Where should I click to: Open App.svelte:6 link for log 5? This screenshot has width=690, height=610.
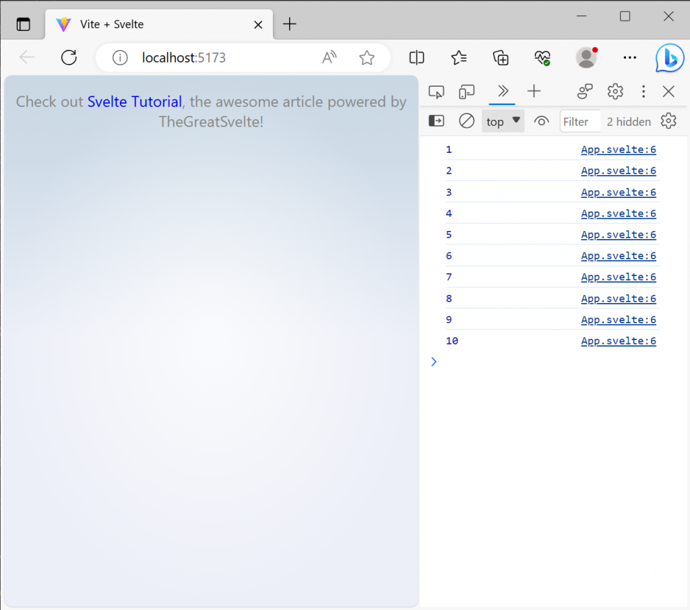click(x=619, y=234)
